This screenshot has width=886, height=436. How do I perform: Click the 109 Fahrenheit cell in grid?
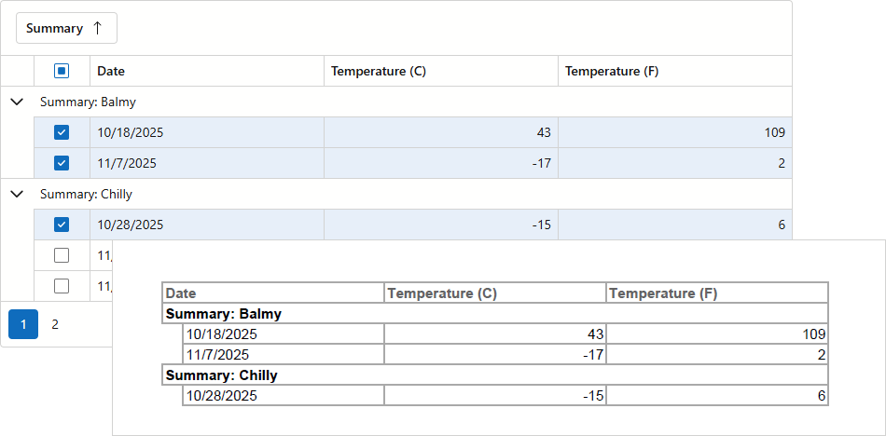[x=774, y=132]
